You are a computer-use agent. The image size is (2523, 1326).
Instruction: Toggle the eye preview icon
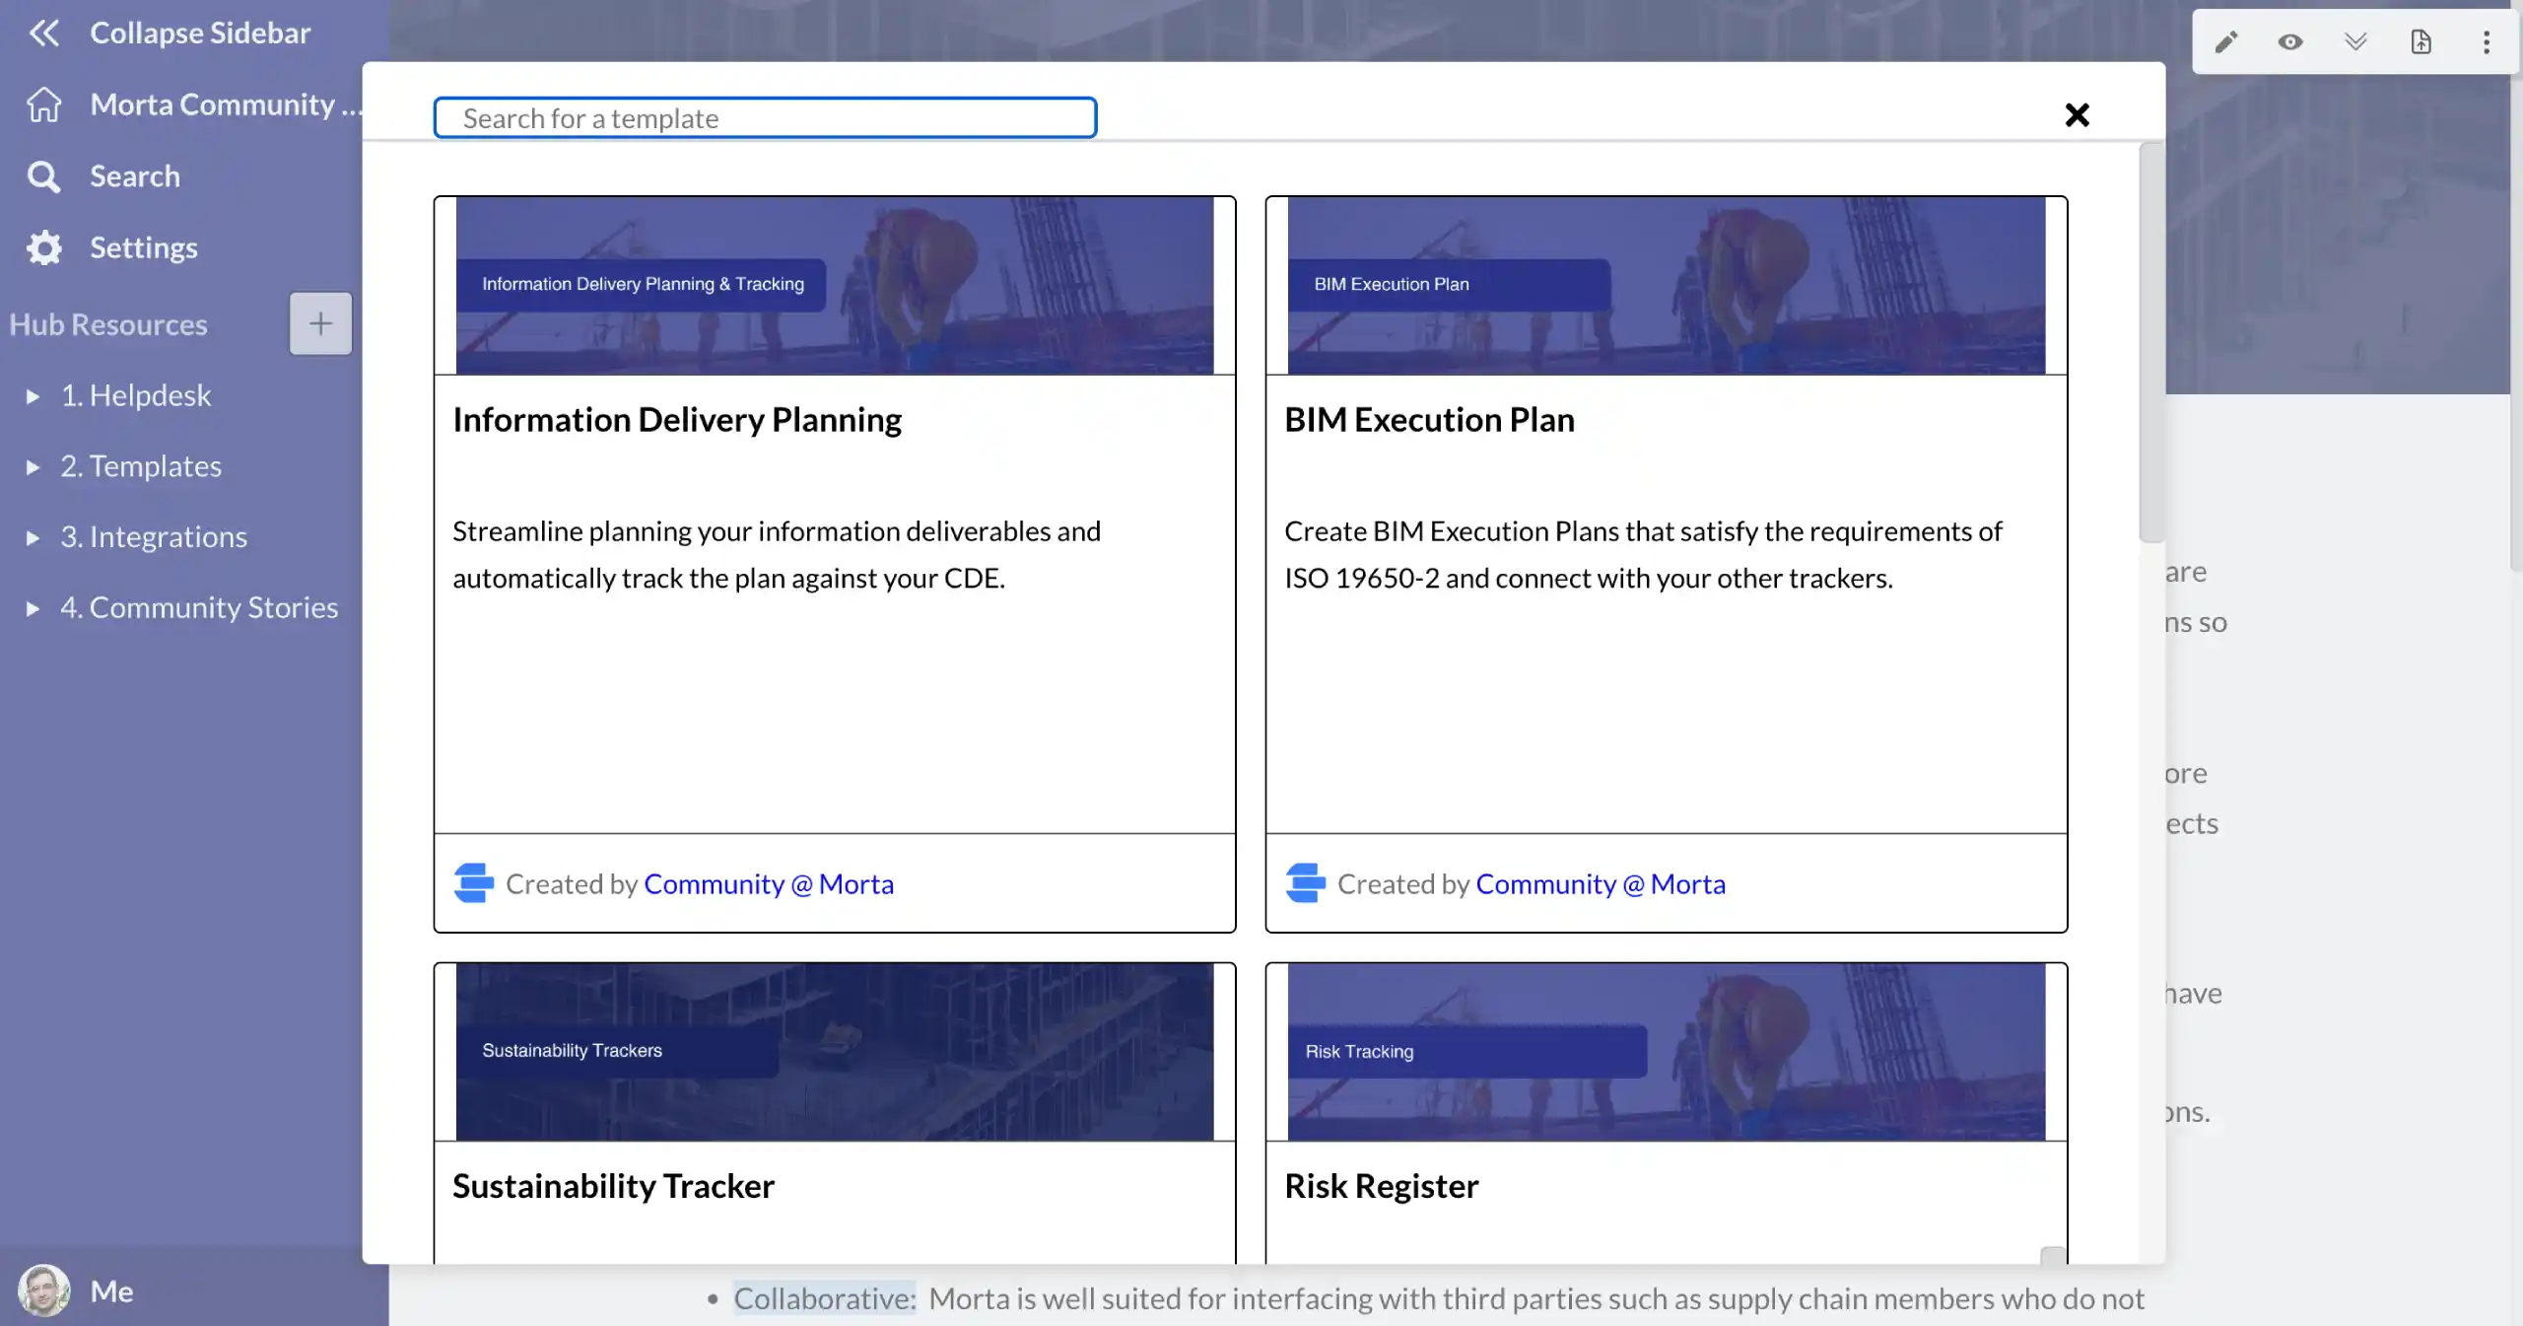tap(2290, 41)
